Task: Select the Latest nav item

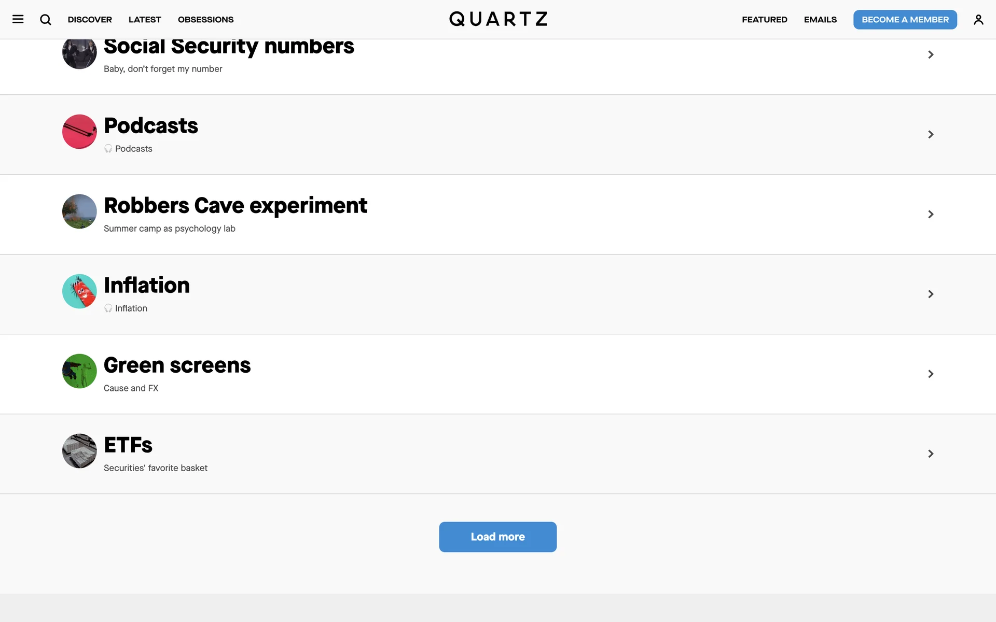Action: [145, 20]
